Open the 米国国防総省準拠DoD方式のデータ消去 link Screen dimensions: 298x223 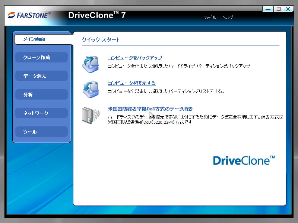(150, 109)
